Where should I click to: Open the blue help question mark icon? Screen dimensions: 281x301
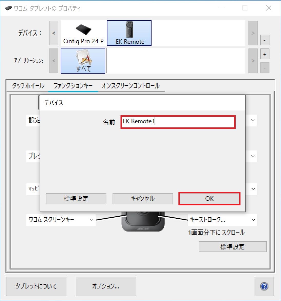264,286
